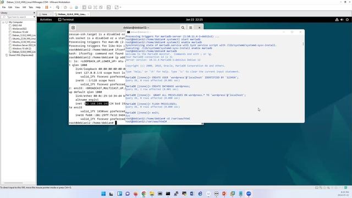Open the File menu
The width and height of the screenshot is (352, 198).
point(4,7)
